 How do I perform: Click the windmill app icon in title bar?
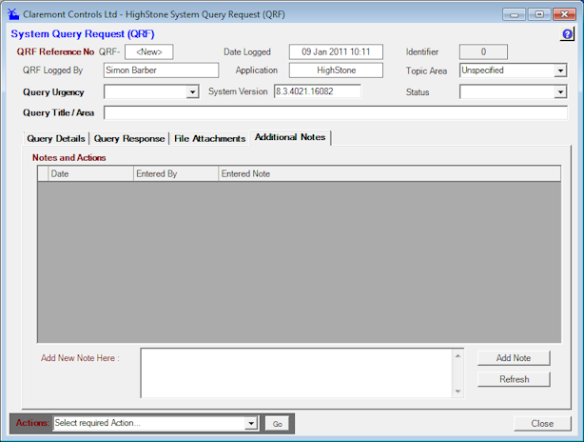click(x=13, y=13)
